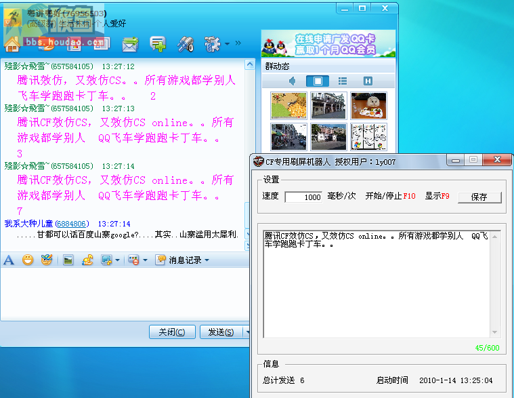Expand the 消息记录 dropdown arrow
Image resolution: width=514 pixels, height=398 pixels.
(x=207, y=260)
